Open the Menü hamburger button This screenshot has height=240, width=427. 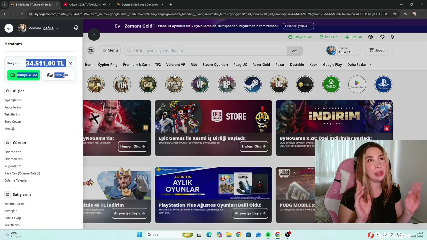110,50
